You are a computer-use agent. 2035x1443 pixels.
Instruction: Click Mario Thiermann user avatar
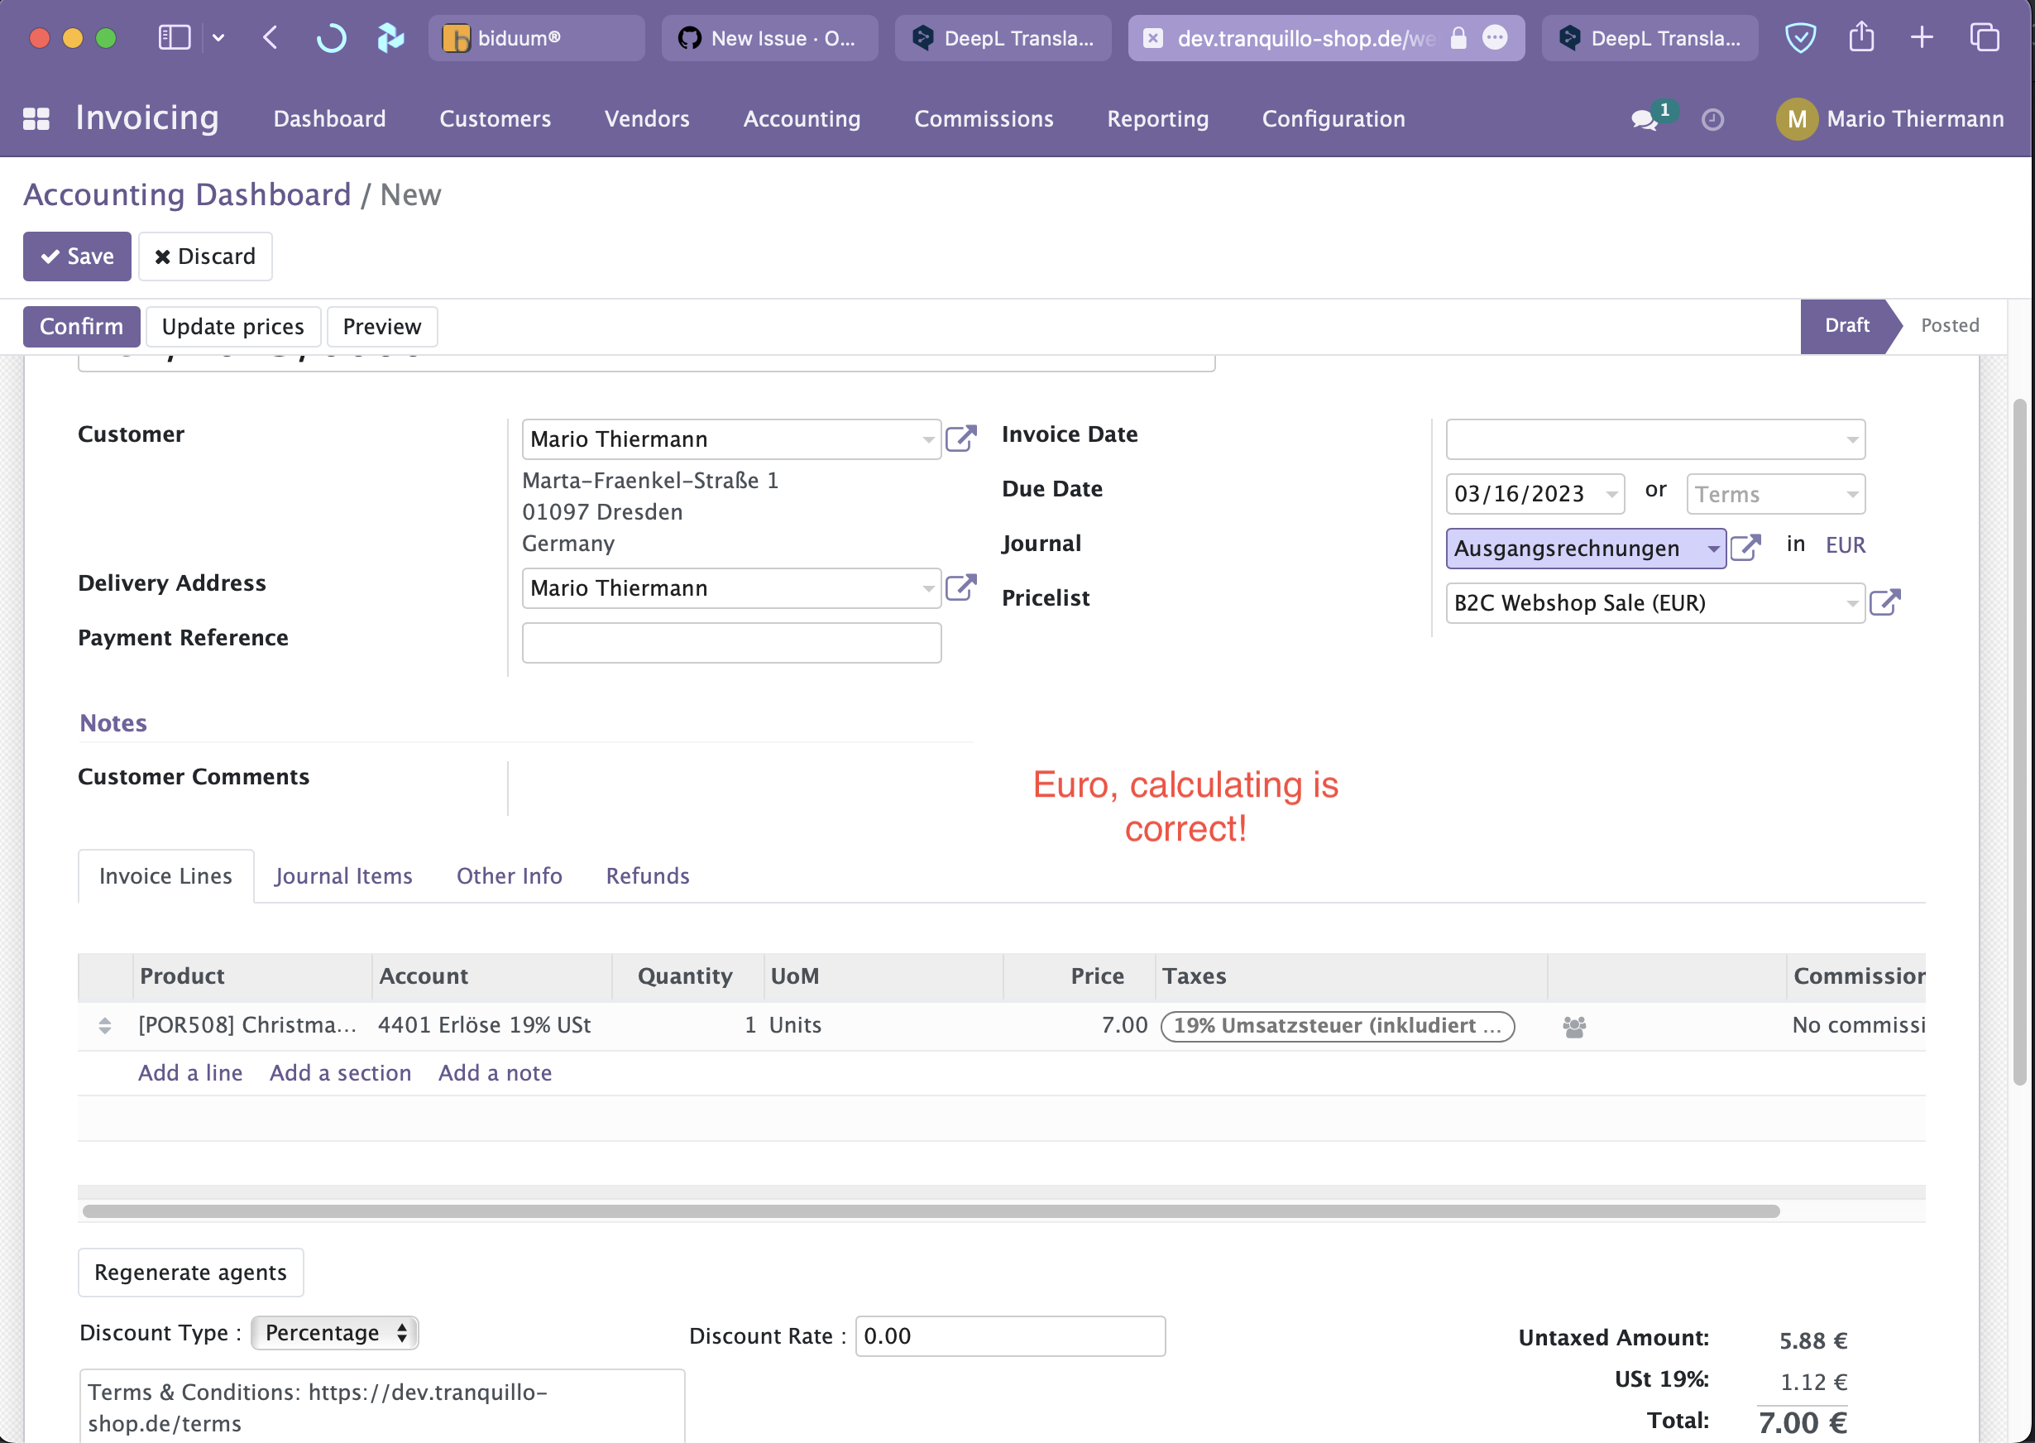point(1796,119)
